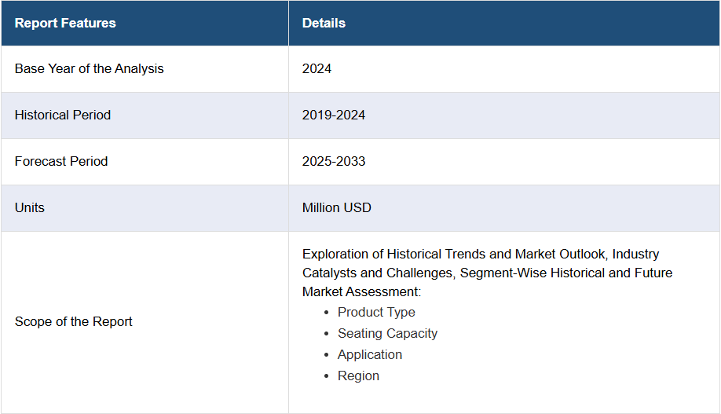Select the Historical Period row label
The width and height of the screenshot is (721, 414).
pos(63,115)
